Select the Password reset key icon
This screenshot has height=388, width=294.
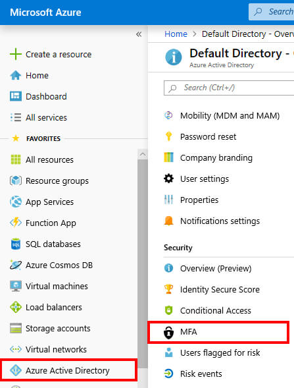(169, 136)
